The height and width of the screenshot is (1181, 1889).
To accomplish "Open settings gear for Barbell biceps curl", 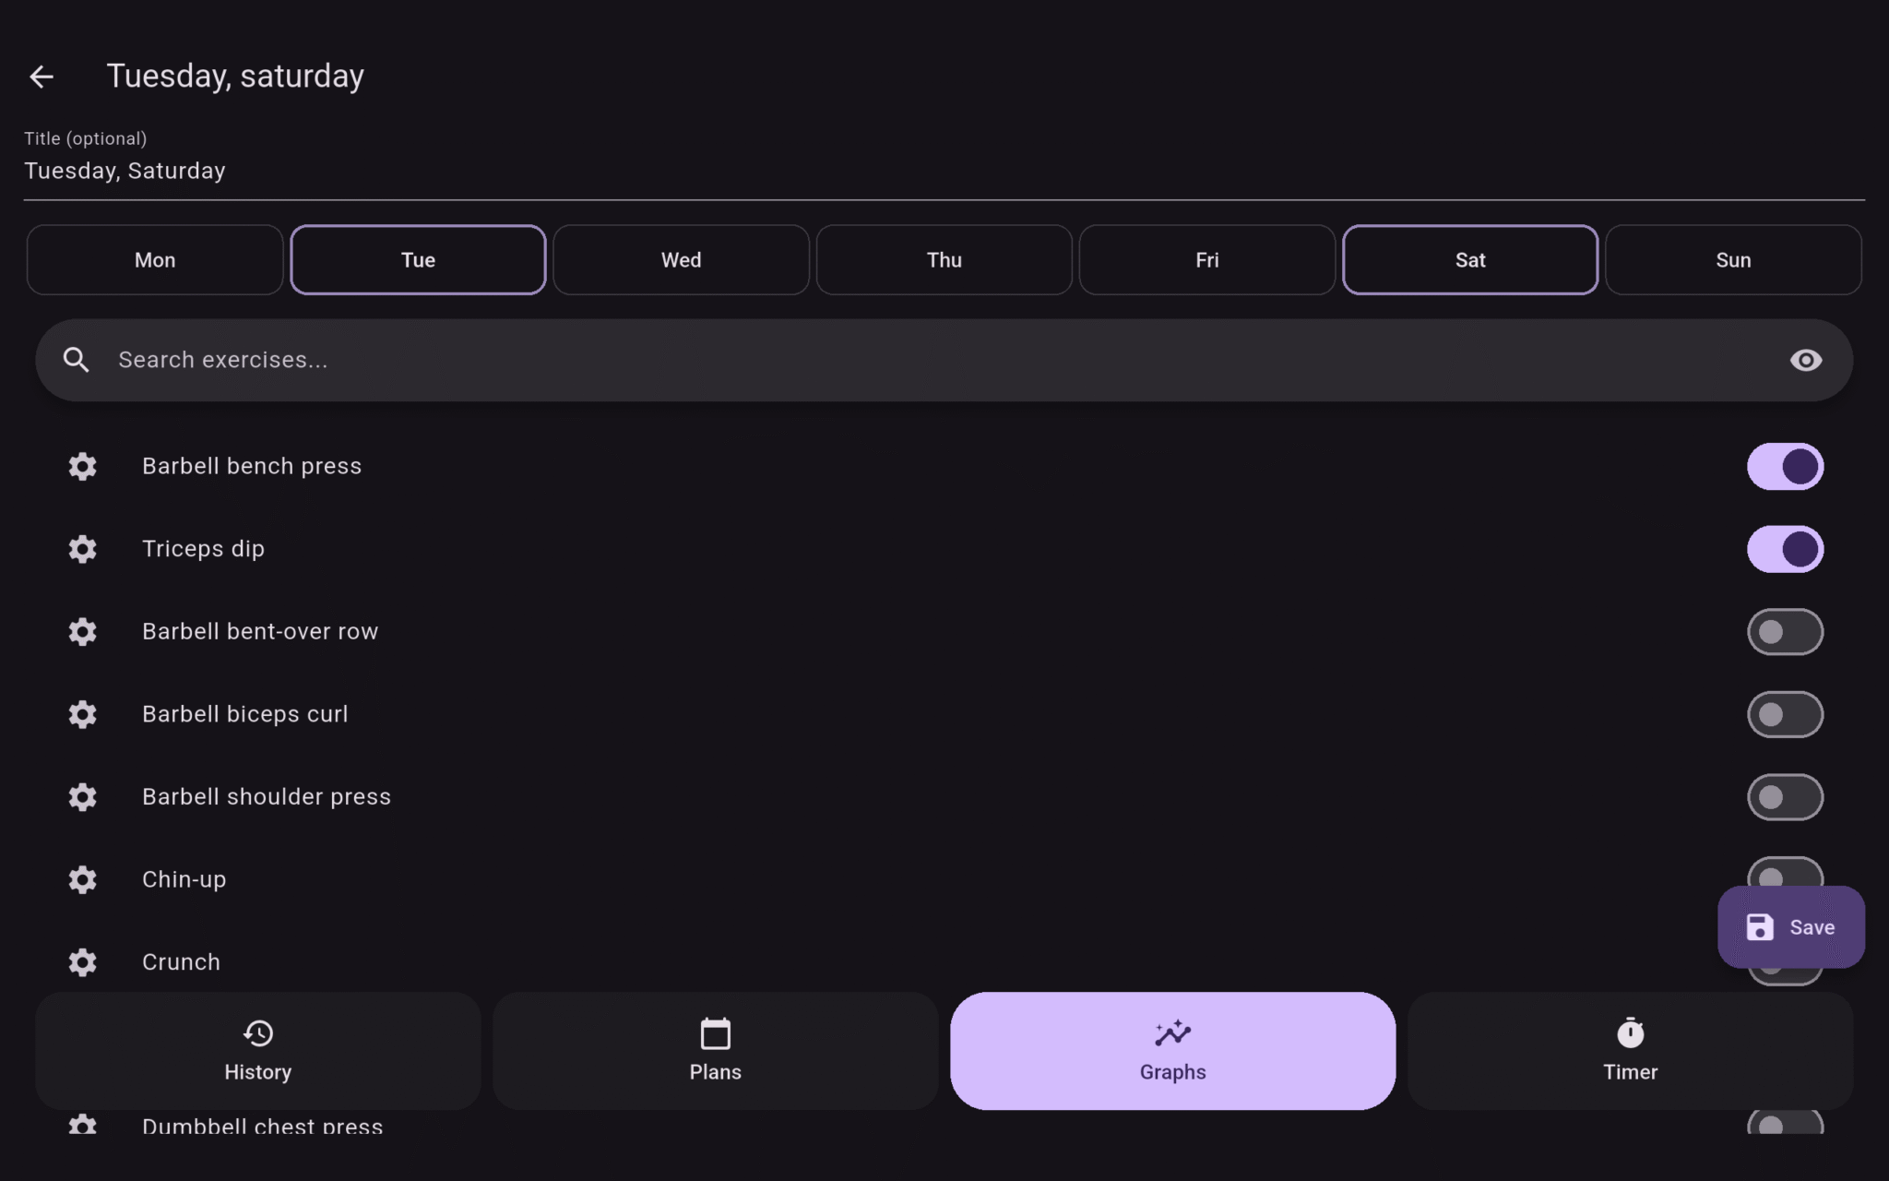I will click(x=83, y=714).
